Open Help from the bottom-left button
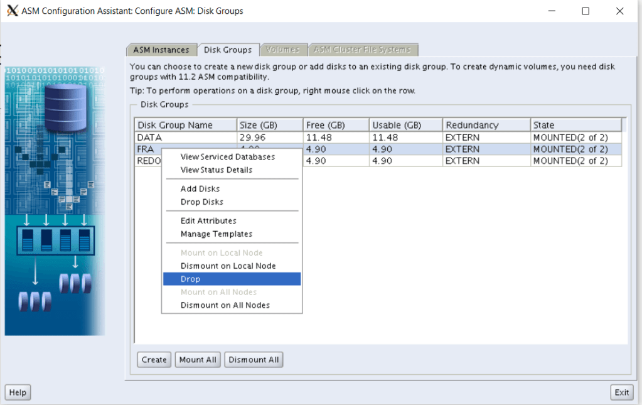This screenshot has width=642, height=405. pos(18,392)
